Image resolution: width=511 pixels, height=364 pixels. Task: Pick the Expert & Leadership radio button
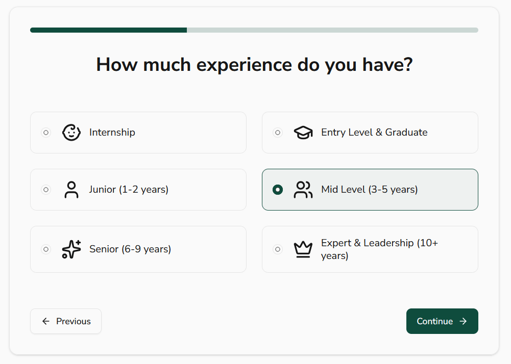(278, 249)
